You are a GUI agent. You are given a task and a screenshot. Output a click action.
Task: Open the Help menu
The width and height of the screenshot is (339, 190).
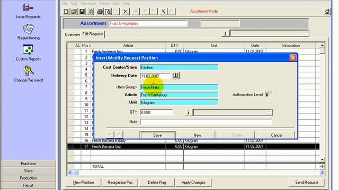click(x=127, y=3)
